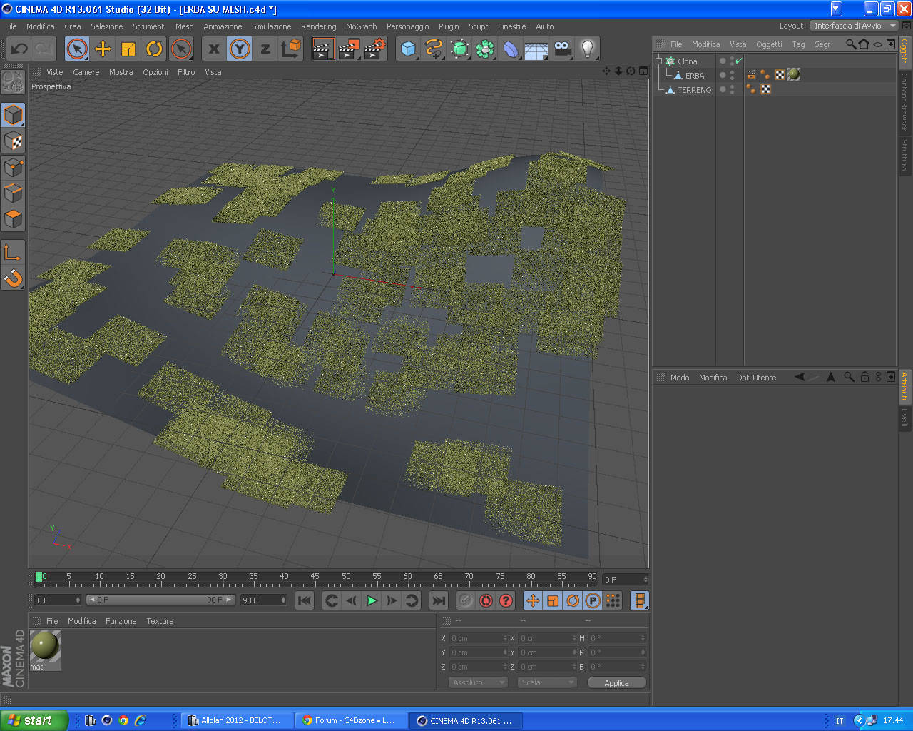This screenshot has width=913, height=731.
Task: Add a Cube primitive object
Action: [x=408, y=49]
